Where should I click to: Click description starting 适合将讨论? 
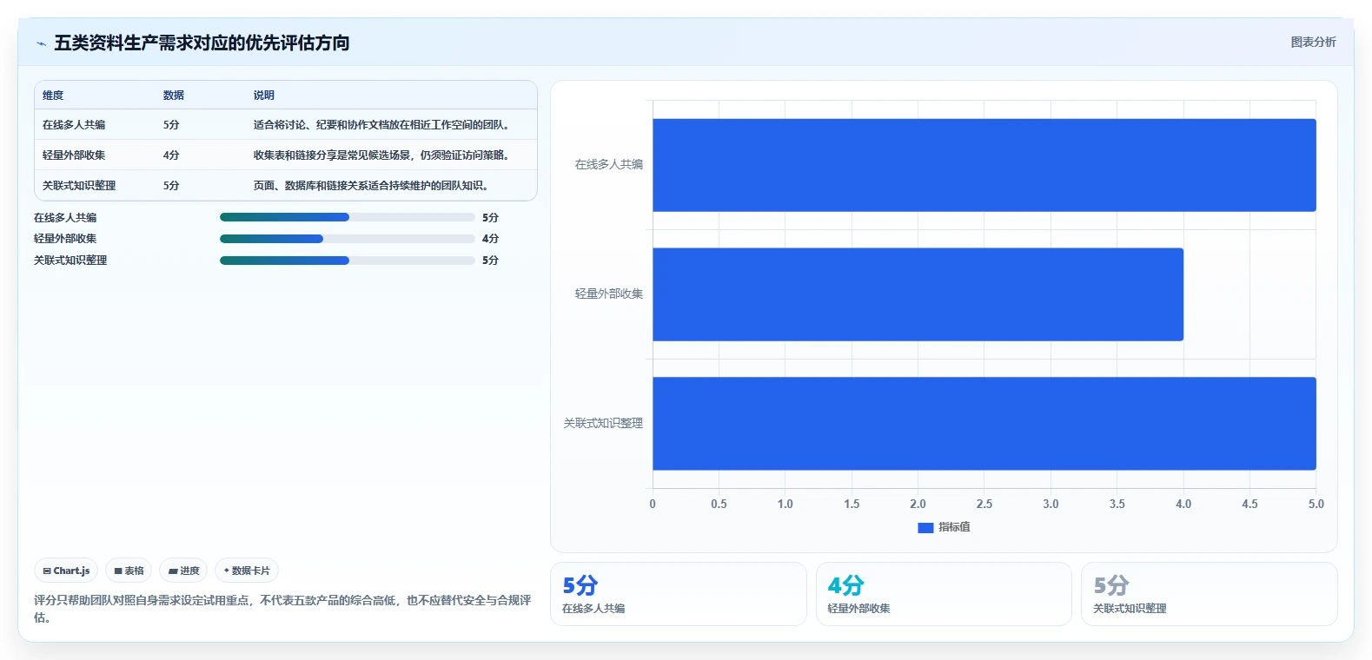(383, 125)
